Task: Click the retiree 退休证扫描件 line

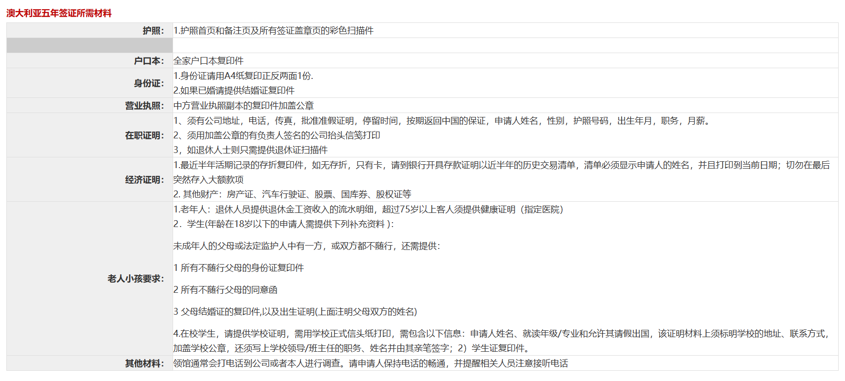Action: point(251,150)
